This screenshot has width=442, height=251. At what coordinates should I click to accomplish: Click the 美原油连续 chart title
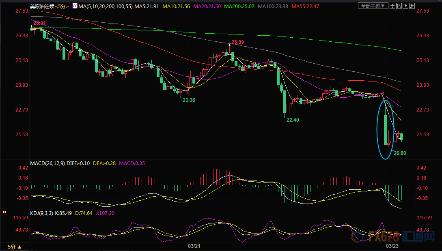coord(43,6)
